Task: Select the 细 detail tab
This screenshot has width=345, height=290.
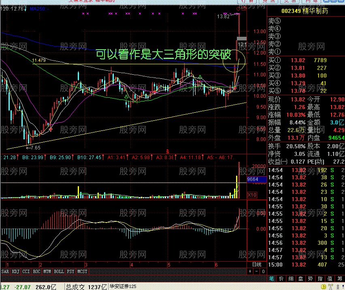Action: point(291,279)
